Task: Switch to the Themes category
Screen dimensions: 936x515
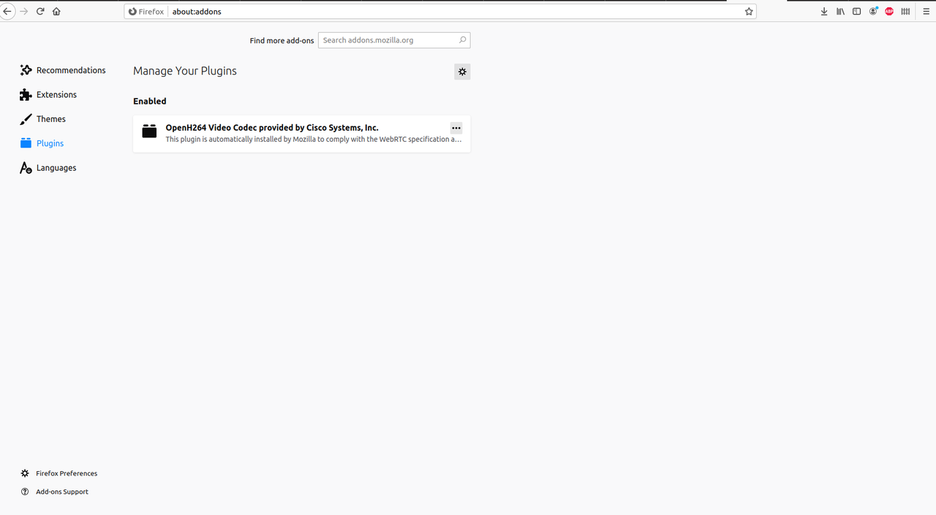Action: (43, 119)
